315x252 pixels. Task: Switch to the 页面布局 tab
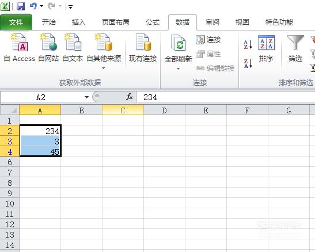point(116,22)
